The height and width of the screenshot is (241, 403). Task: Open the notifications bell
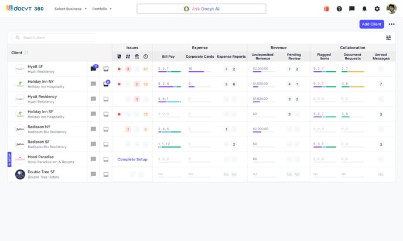364,9
